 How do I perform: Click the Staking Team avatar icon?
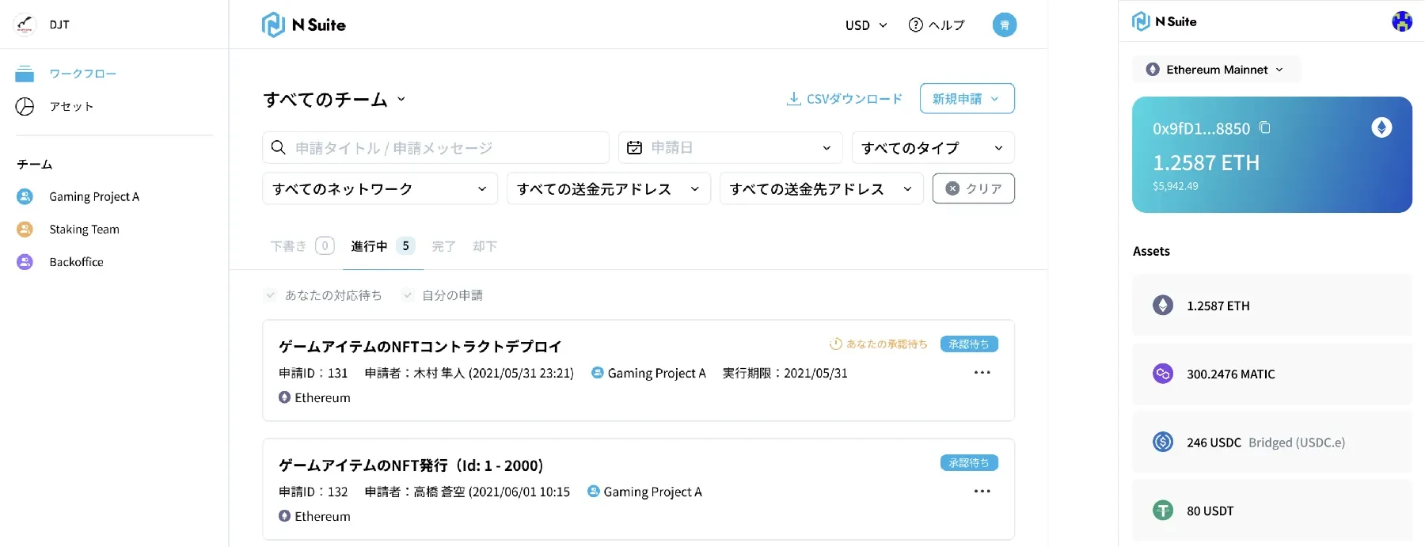[25, 229]
